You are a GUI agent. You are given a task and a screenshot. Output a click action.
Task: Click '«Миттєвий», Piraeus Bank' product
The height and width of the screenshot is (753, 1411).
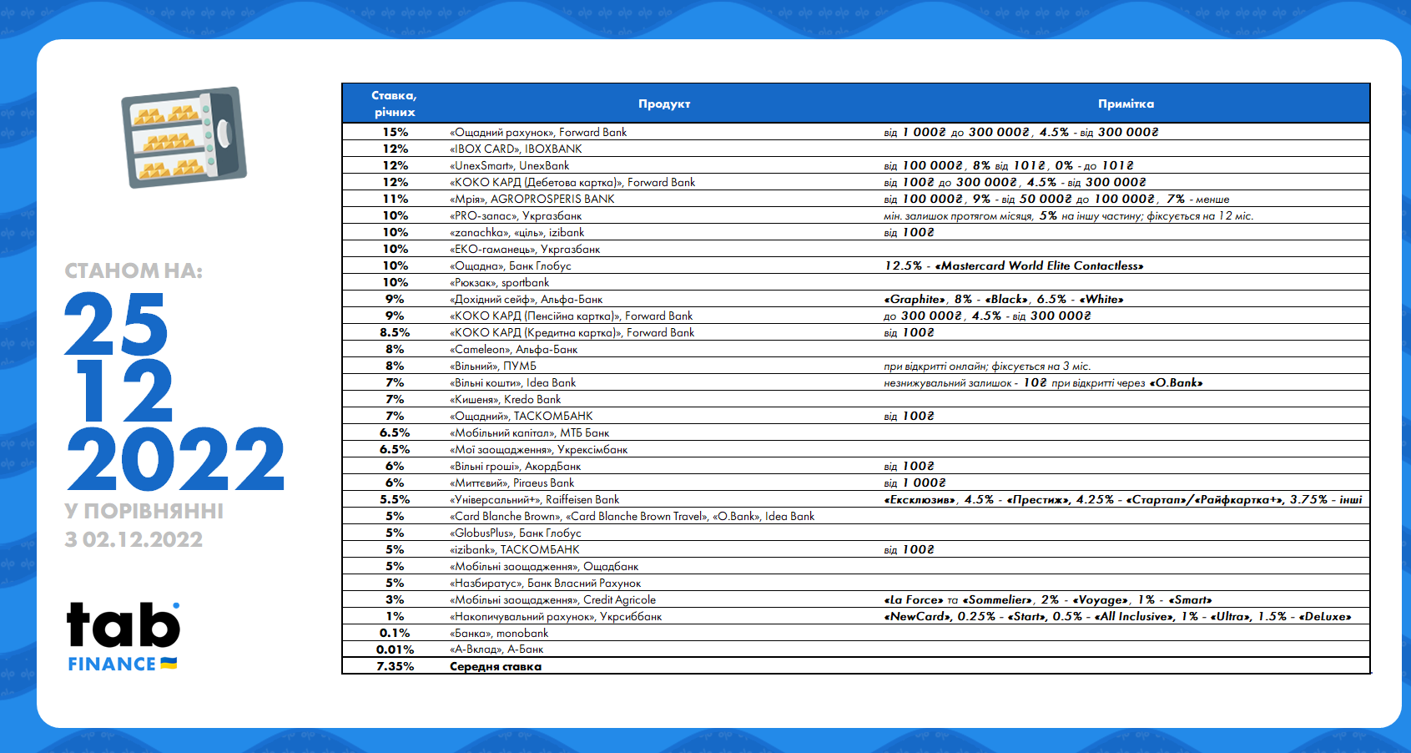click(511, 483)
